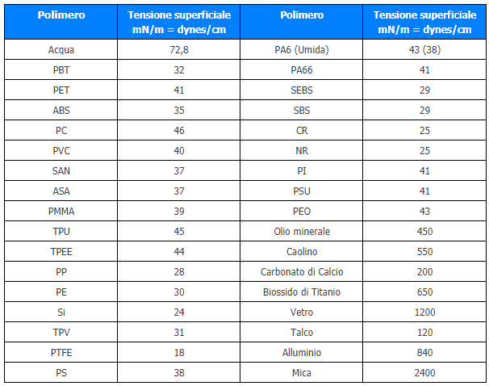The image size is (489, 386).
Task: Select the Acqua cell
Action: [x=61, y=49]
